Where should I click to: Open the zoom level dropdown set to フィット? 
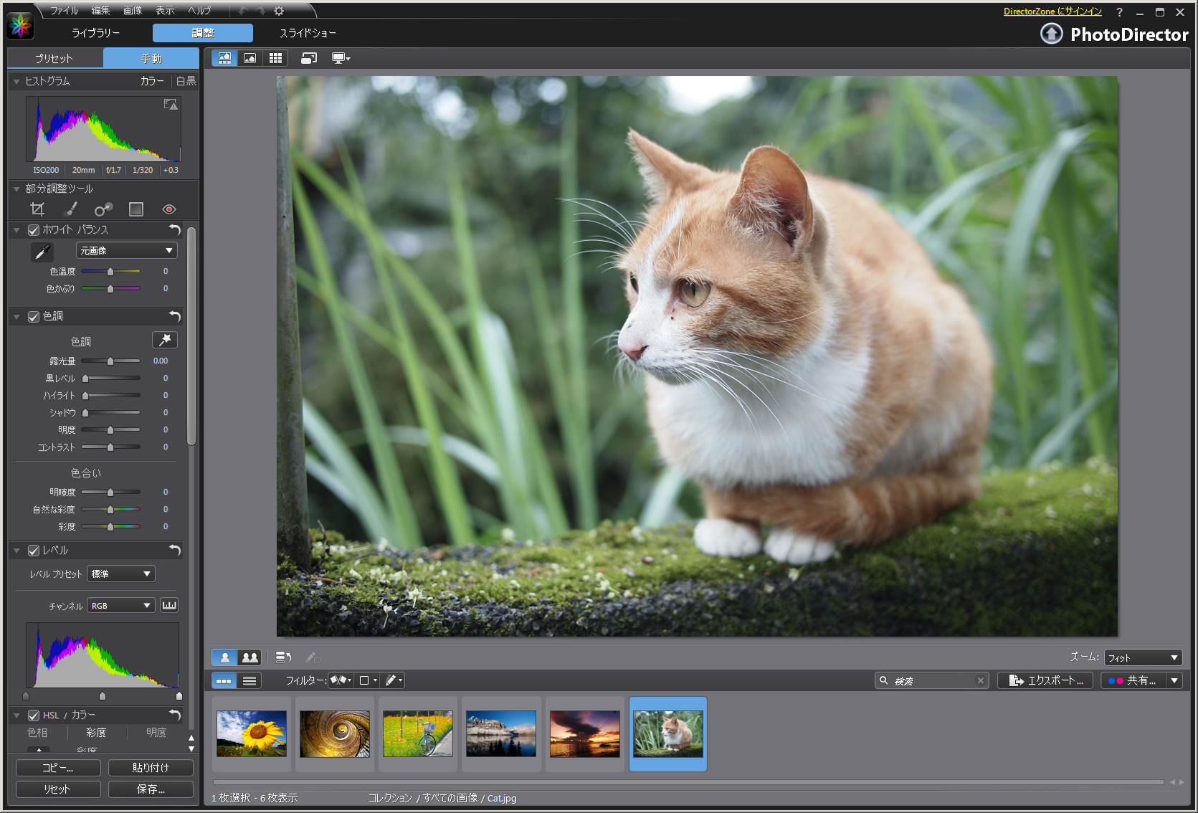pos(1142,657)
